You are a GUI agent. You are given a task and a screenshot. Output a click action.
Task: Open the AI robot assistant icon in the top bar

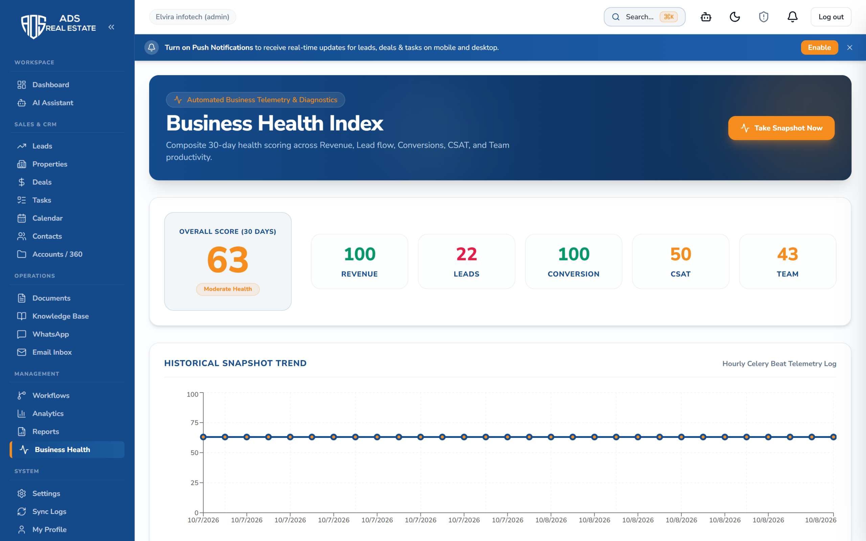[x=706, y=17]
